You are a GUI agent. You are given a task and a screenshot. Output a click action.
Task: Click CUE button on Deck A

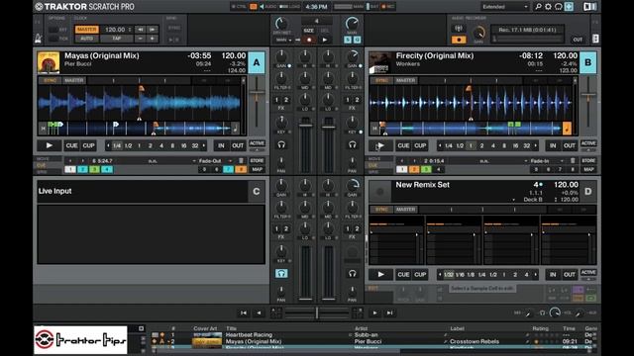click(x=72, y=145)
